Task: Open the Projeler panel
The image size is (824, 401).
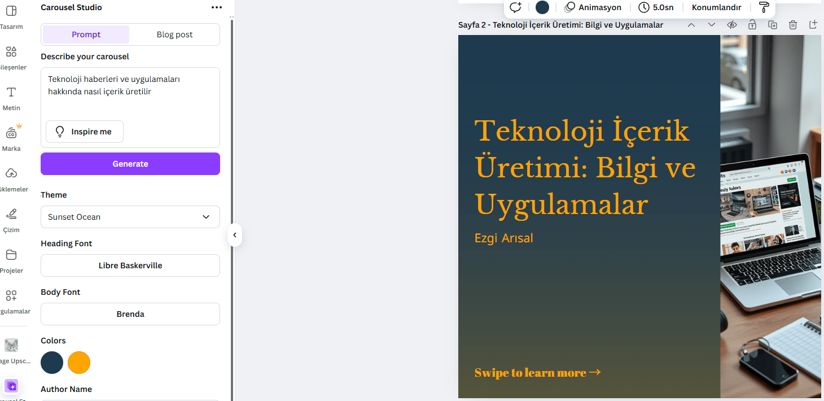Action: (11, 258)
